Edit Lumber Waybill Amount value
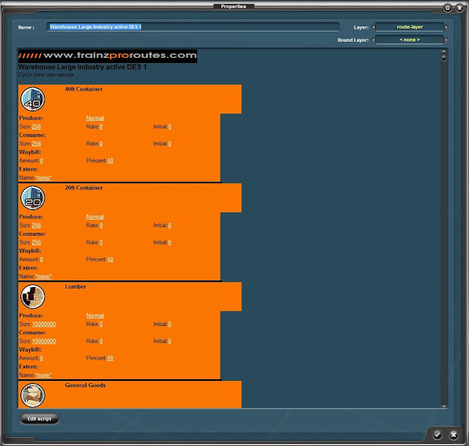The height and width of the screenshot is (446, 469). coord(41,358)
